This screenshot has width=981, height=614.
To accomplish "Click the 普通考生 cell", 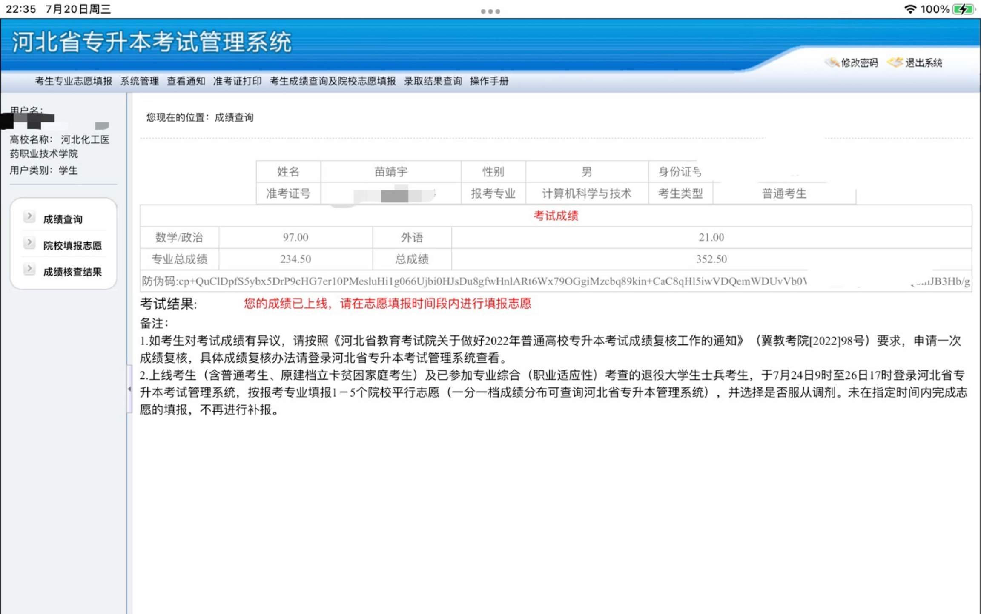I will (x=784, y=194).
